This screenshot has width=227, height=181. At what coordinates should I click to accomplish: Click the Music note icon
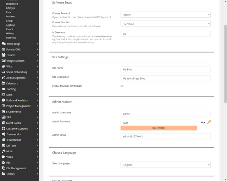(x=3, y=151)
